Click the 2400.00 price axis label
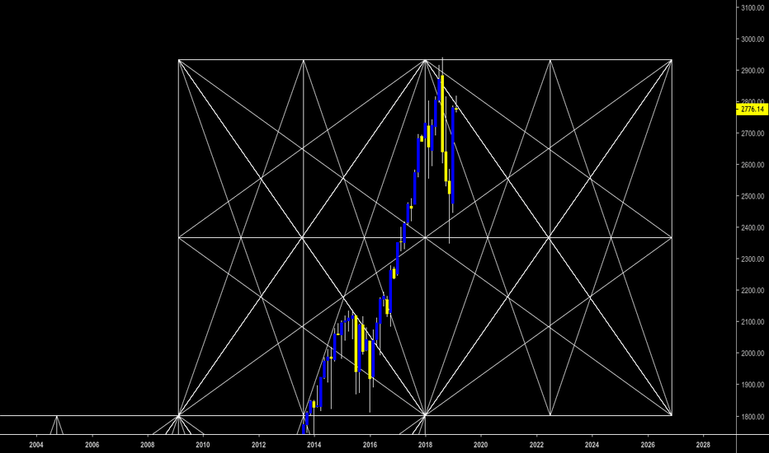769x453 pixels. (x=752, y=227)
